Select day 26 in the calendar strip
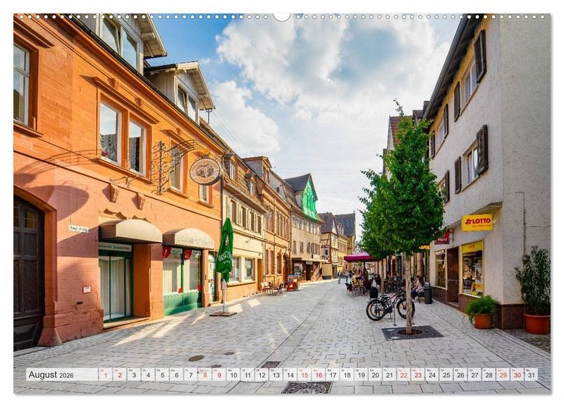The height and width of the screenshot is (407, 564). coord(461,375)
